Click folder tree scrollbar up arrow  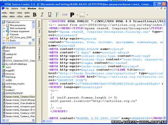point(33,22)
